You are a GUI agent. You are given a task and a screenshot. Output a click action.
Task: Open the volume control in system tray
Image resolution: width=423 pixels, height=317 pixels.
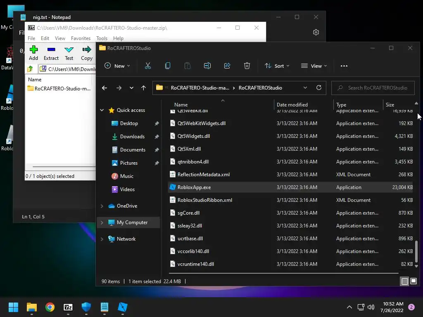click(x=371, y=307)
